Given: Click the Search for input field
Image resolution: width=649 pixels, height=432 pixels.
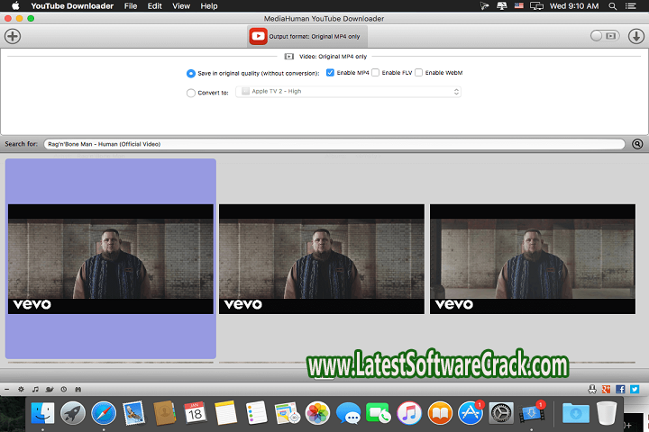Looking at the screenshot, I should pyautogui.click(x=334, y=144).
